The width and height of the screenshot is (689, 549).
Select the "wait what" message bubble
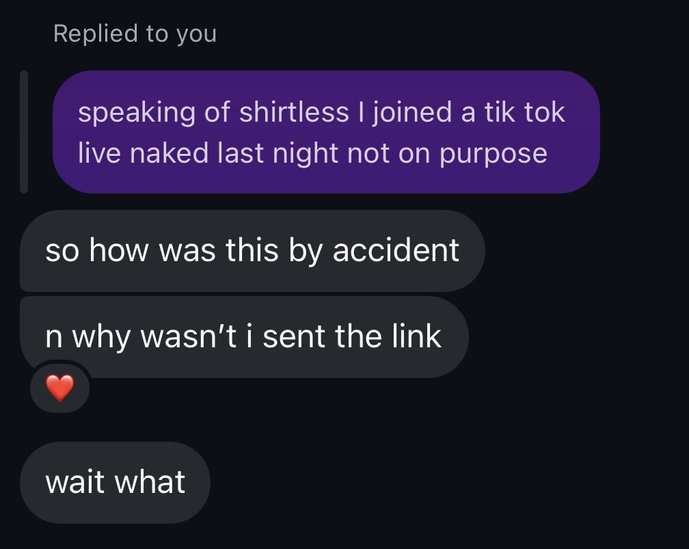click(x=115, y=482)
